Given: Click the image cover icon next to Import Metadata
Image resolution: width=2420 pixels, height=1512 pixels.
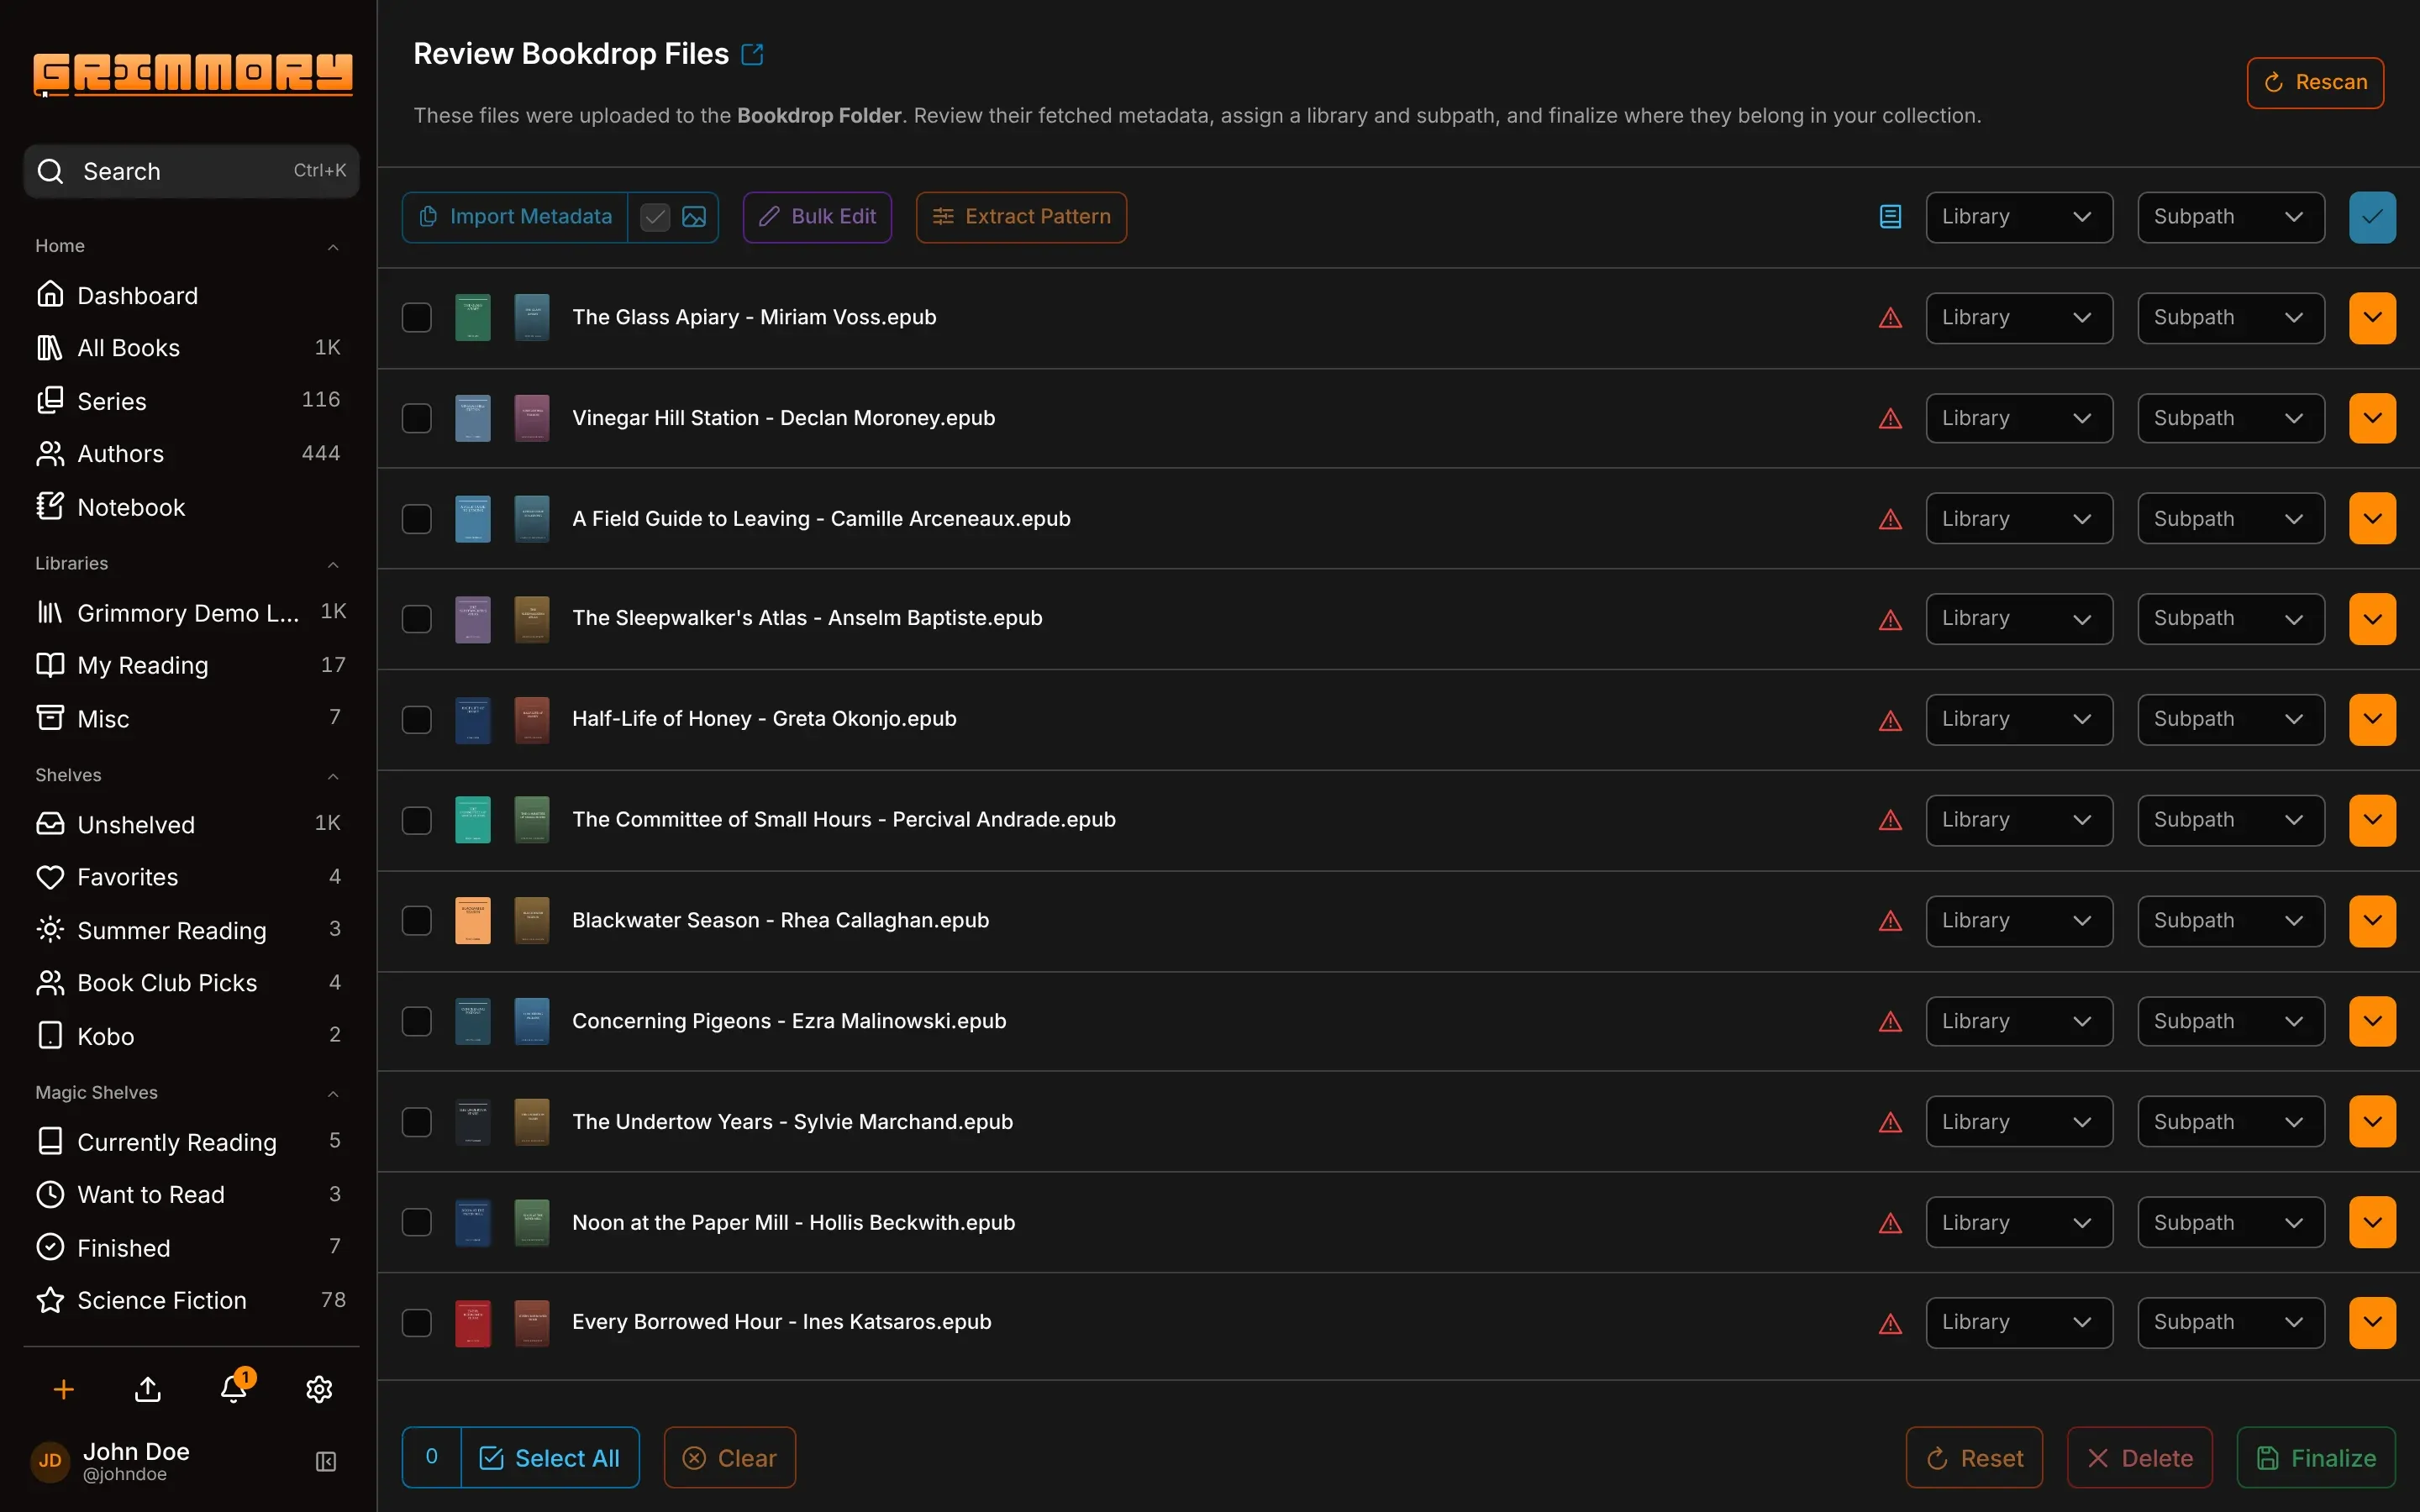Looking at the screenshot, I should (694, 217).
